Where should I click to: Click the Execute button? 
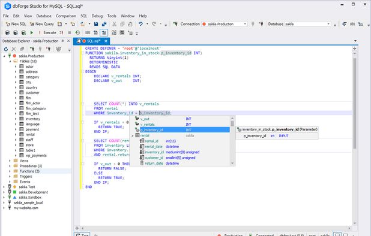tap(47, 32)
